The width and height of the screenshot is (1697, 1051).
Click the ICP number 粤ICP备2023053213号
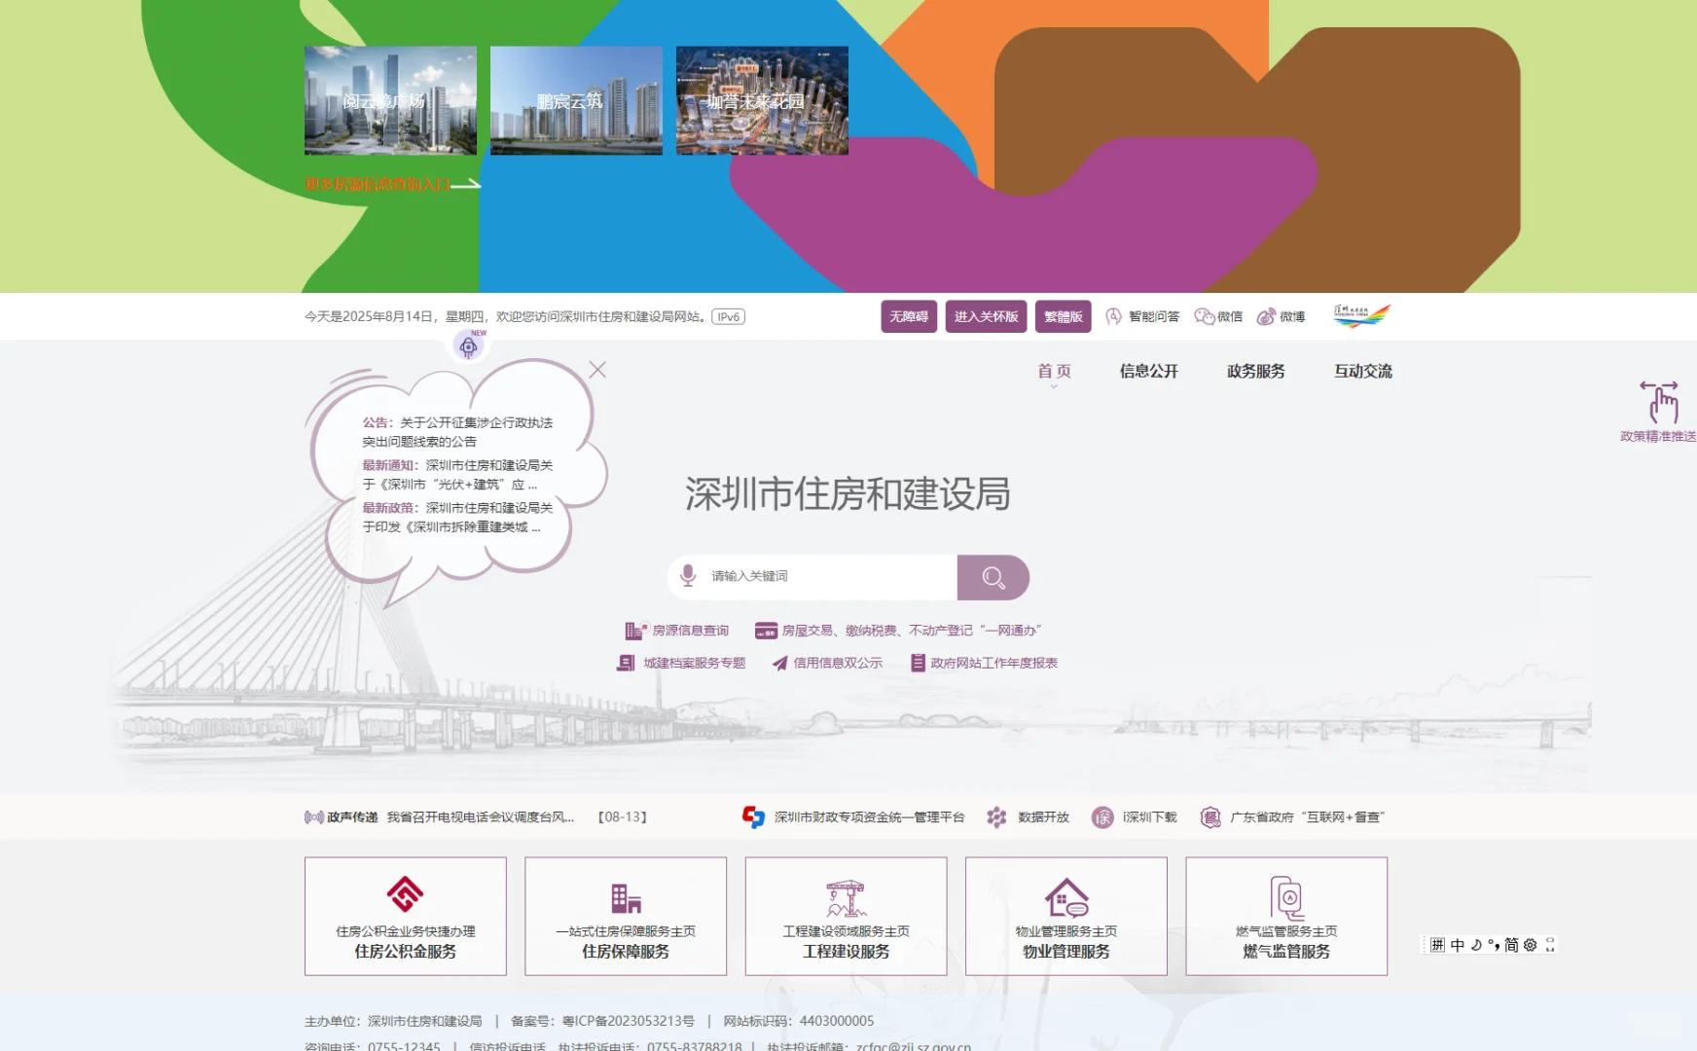pyautogui.click(x=629, y=1021)
